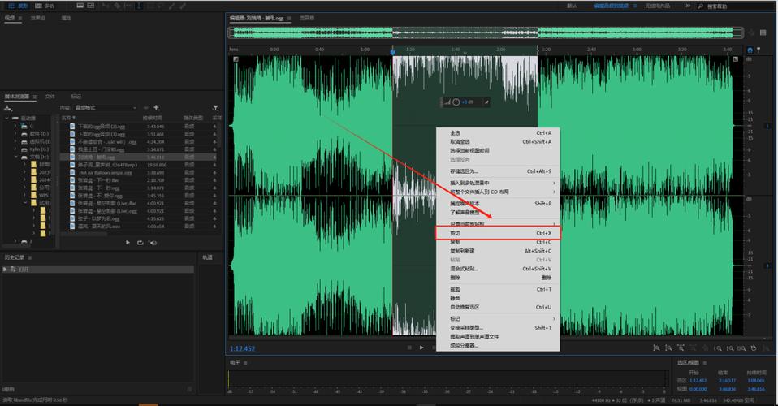The image size is (778, 406).
Task: Switch to the 文件 tab by Media Browser
Action: [x=50, y=97]
